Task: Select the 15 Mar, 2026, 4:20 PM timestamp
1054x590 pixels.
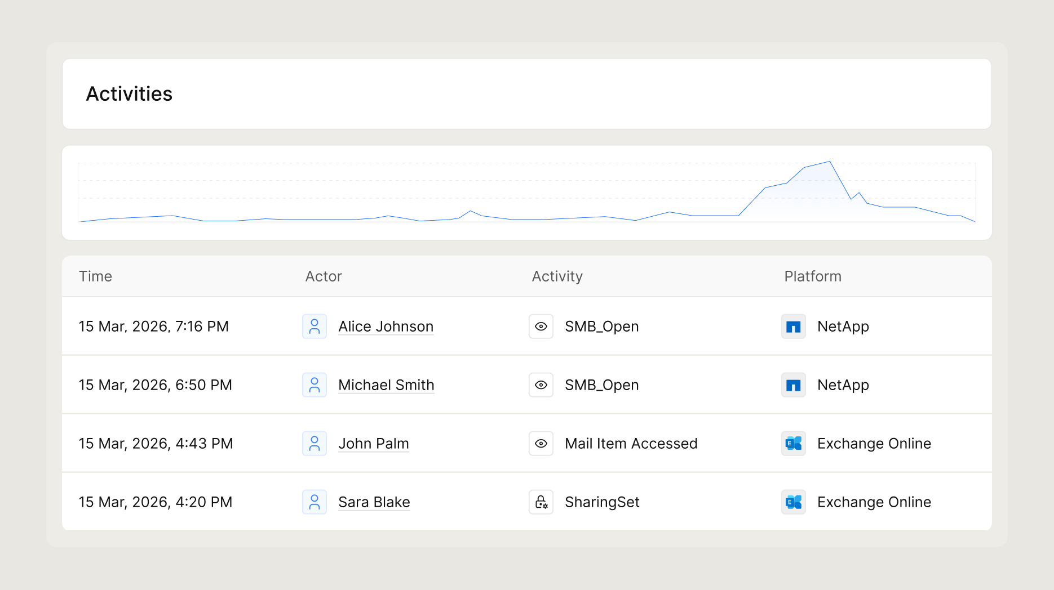Action: pyautogui.click(x=156, y=502)
